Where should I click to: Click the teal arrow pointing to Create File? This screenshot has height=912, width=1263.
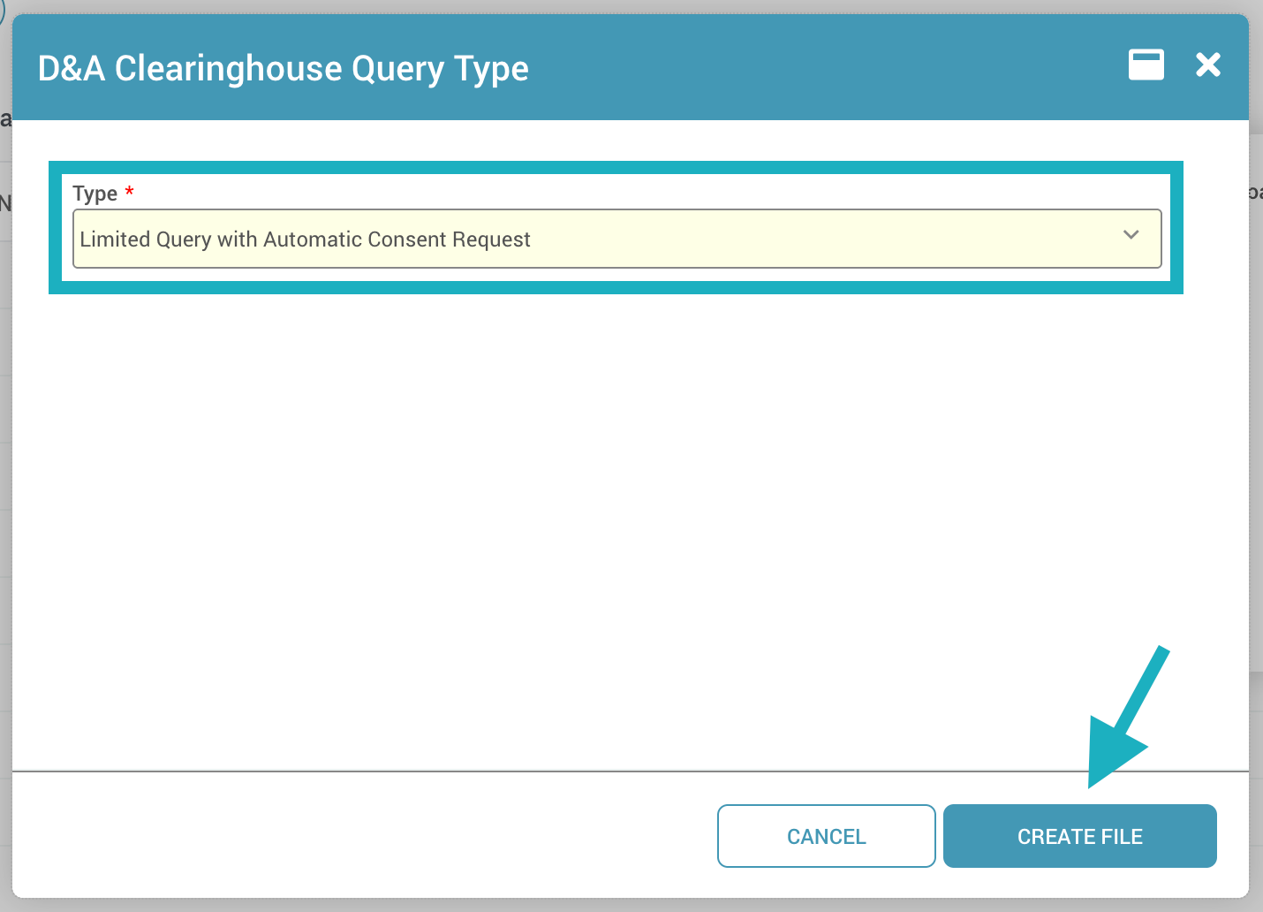[x=1123, y=718]
